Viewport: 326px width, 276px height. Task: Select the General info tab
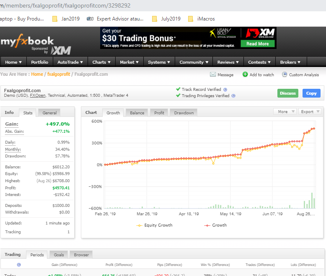point(49,113)
